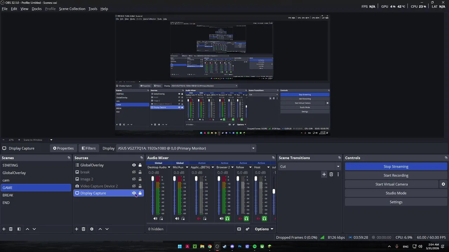Open Mic/Aux channel dropdown arrow
449x252 pixels.
(187, 167)
